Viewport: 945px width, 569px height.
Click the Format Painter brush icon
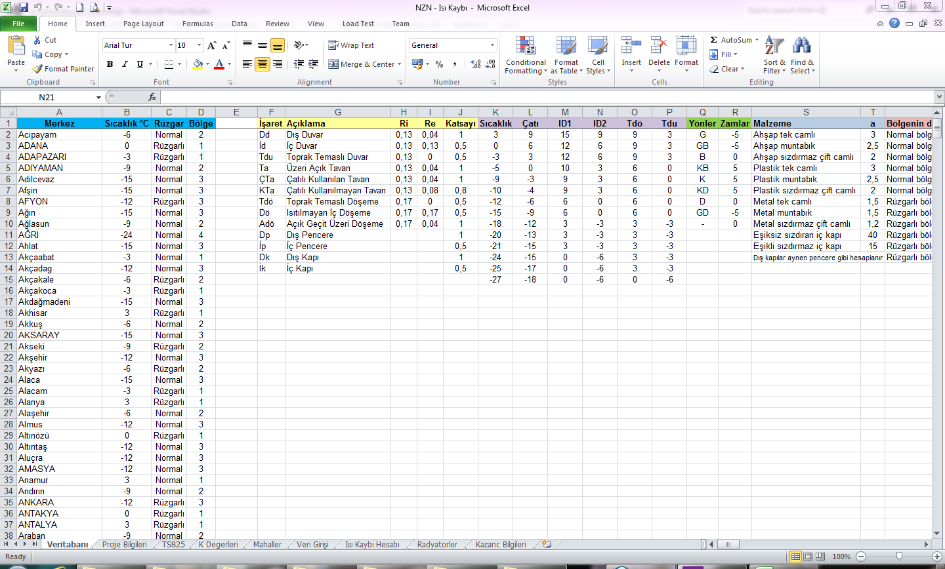[38, 69]
